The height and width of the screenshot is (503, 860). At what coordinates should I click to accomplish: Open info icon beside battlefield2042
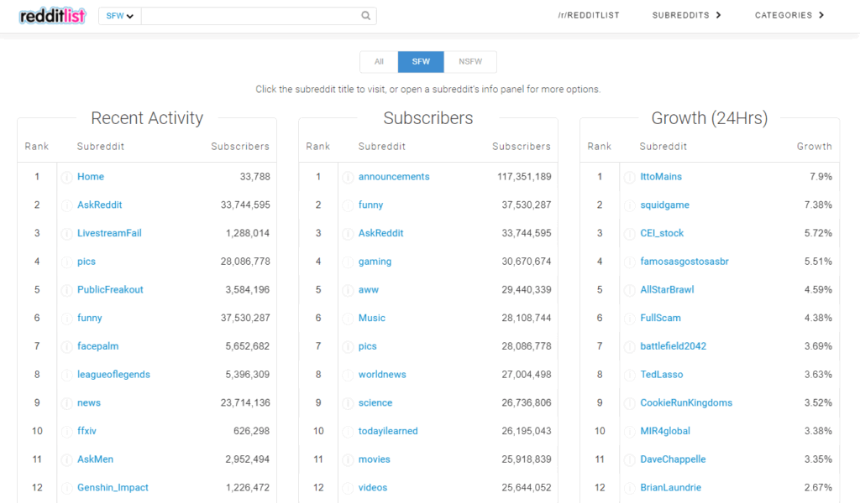630,346
